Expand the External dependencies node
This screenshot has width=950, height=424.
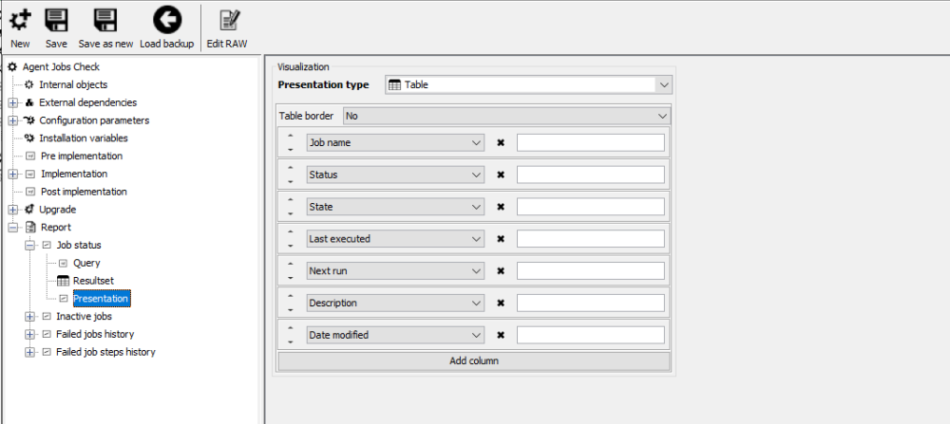13,102
